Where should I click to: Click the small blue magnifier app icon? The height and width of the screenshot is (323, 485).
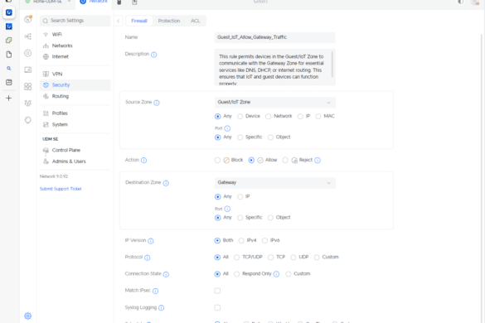8,68
